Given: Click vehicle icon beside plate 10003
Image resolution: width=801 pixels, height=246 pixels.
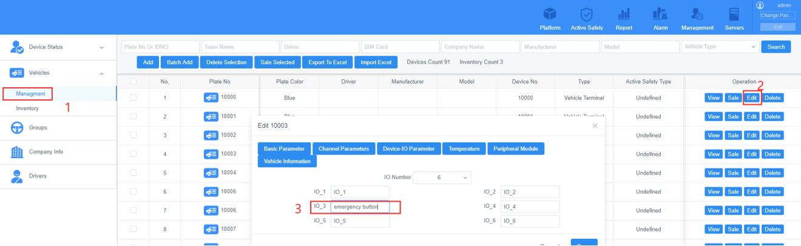Looking at the screenshot, I should (211, 154).
